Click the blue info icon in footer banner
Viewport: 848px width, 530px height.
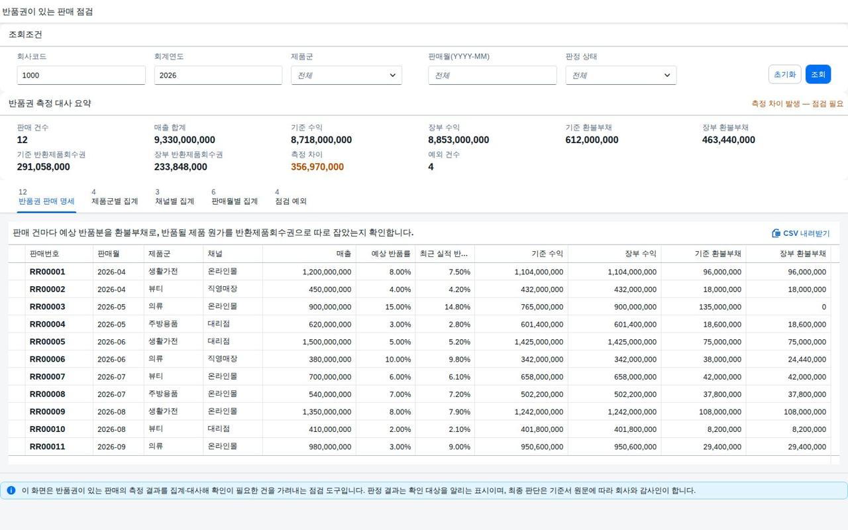click(11, 491)
